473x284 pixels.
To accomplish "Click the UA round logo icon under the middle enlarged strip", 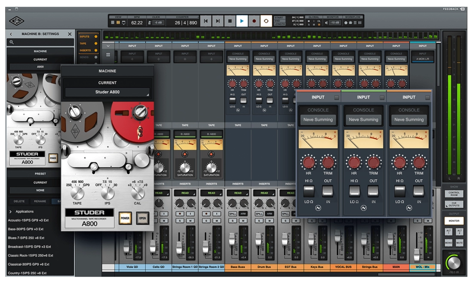I will [x=363, y=208].
